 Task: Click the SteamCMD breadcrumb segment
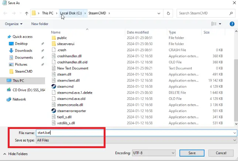pyautogui.click(x=97, y=13)
